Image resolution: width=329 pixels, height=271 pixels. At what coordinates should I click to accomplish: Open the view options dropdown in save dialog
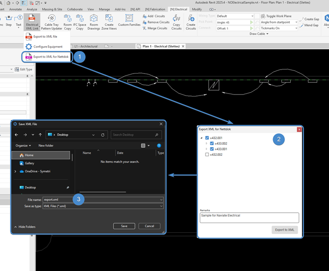click(149, 146)
